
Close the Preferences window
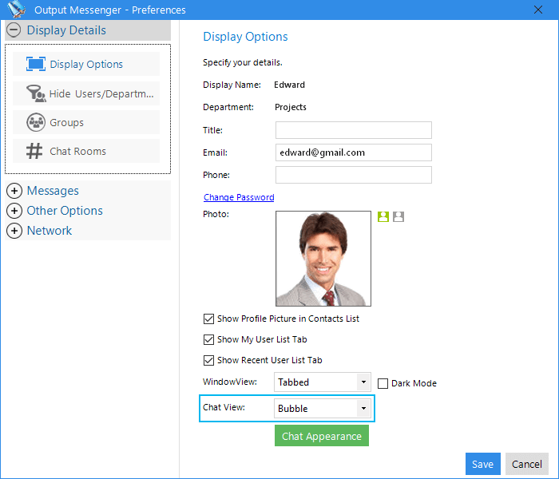[538, 10]
